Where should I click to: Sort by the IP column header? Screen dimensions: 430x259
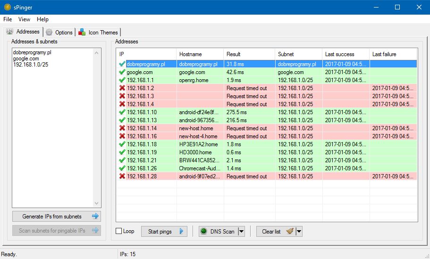(x=146, y=54)
